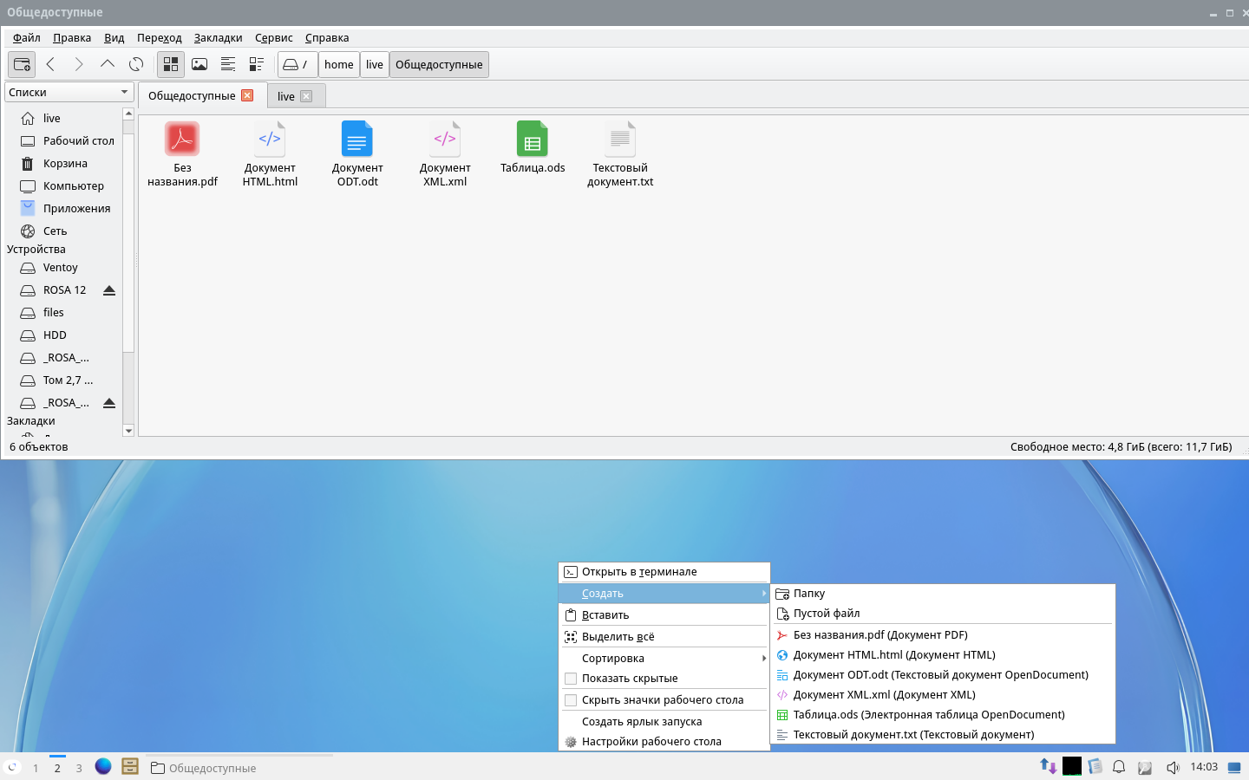The width and height of the screenshot is (1249, 780).
Task: Click Общедоступные in the path bar
Action: [439, 64]
